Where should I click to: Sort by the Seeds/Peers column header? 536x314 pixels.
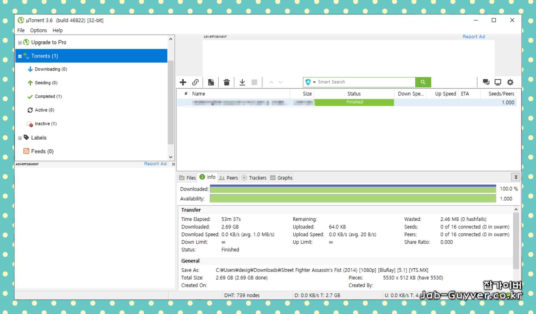(498, 94)
